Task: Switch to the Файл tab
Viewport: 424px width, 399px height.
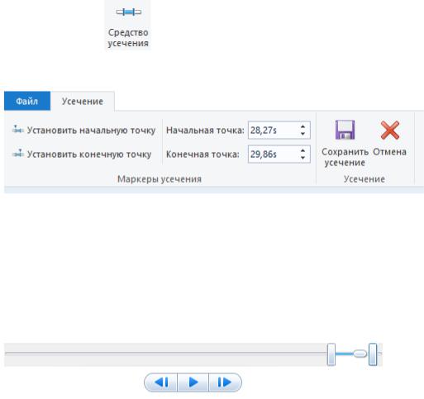Action: coord(27,101)
